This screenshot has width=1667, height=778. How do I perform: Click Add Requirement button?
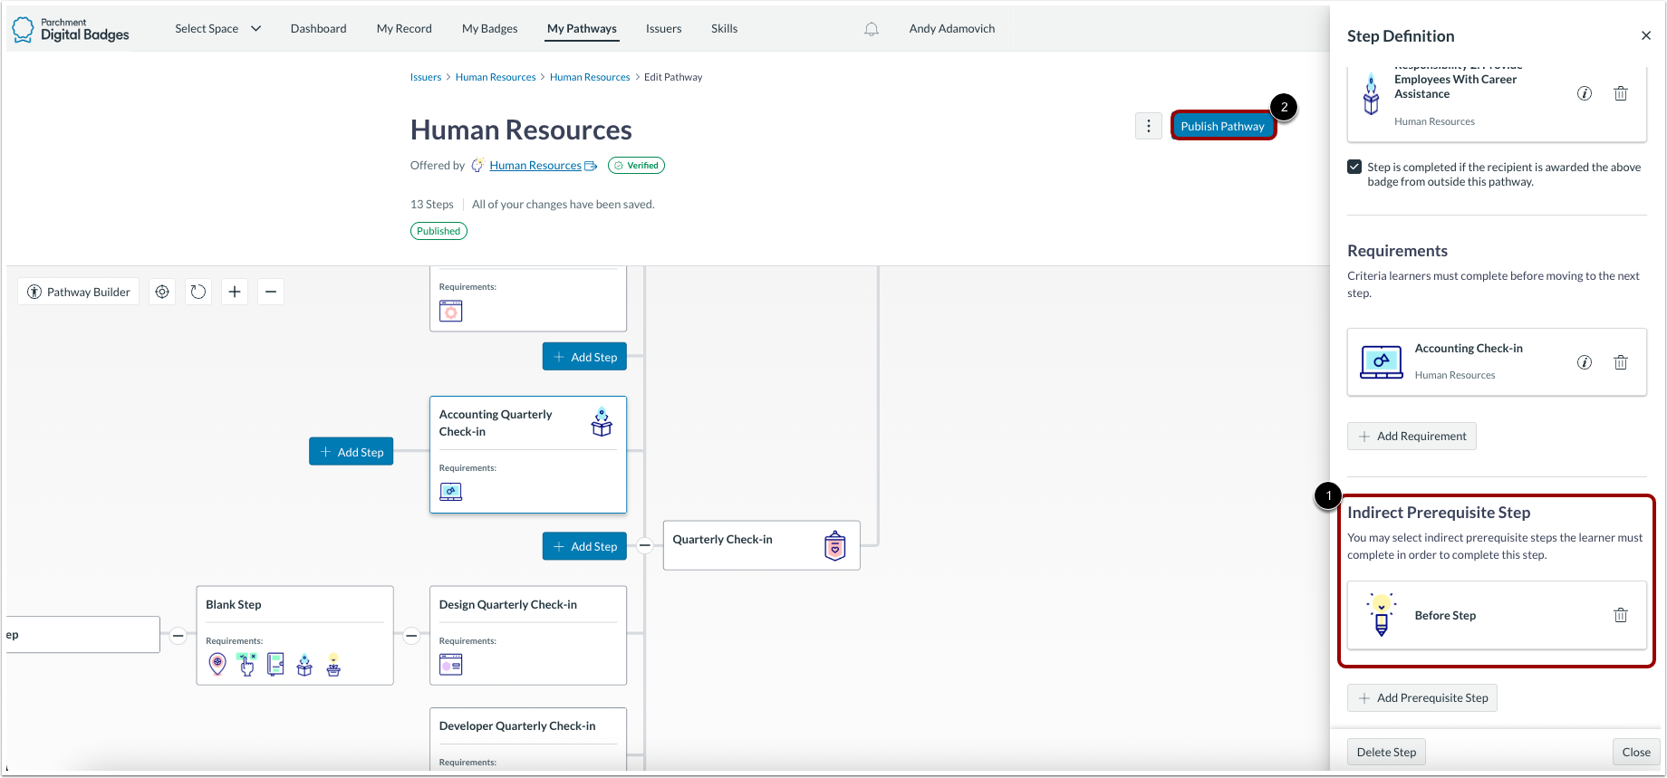(x=1412, y=436)
